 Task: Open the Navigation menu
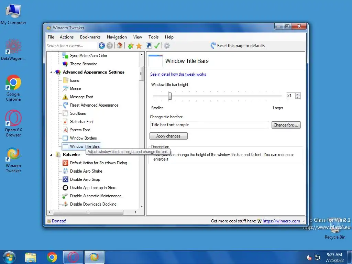pyautogui.click(x=117, y=37)
